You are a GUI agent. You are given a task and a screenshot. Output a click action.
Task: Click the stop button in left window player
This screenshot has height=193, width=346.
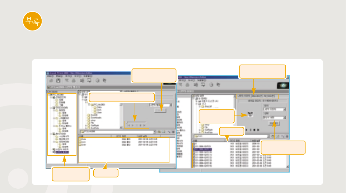pos(140,125)
